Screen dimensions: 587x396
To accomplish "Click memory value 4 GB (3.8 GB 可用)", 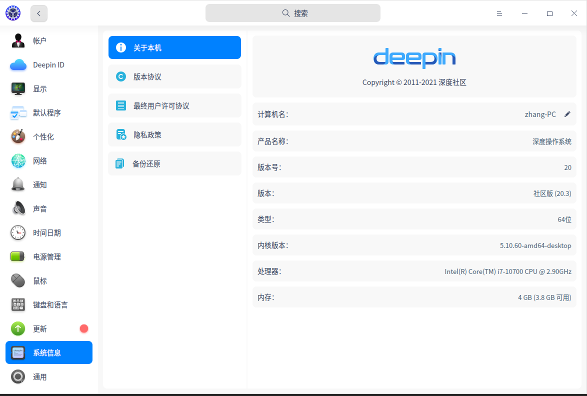I will pos(544,297).
